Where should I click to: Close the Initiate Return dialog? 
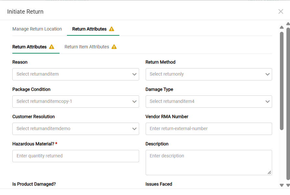[281, 11]
